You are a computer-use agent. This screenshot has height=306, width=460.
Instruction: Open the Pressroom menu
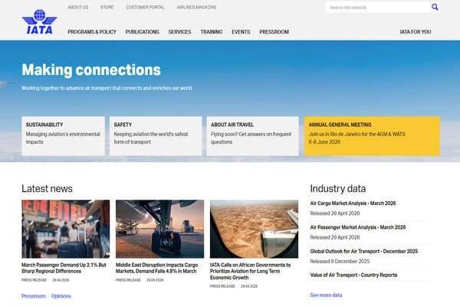(x=274, y=31)
